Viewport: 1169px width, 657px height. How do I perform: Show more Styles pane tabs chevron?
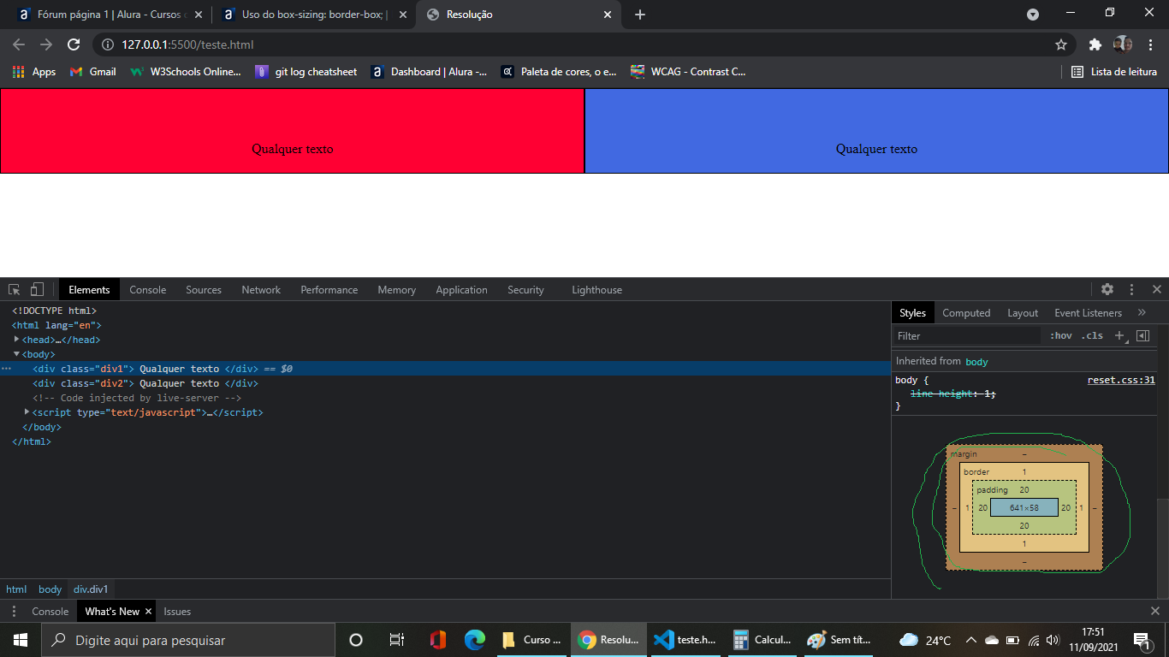point(1142,312)
